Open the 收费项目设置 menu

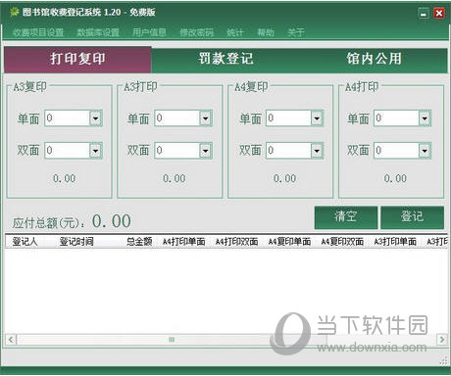tap(38, 32)
